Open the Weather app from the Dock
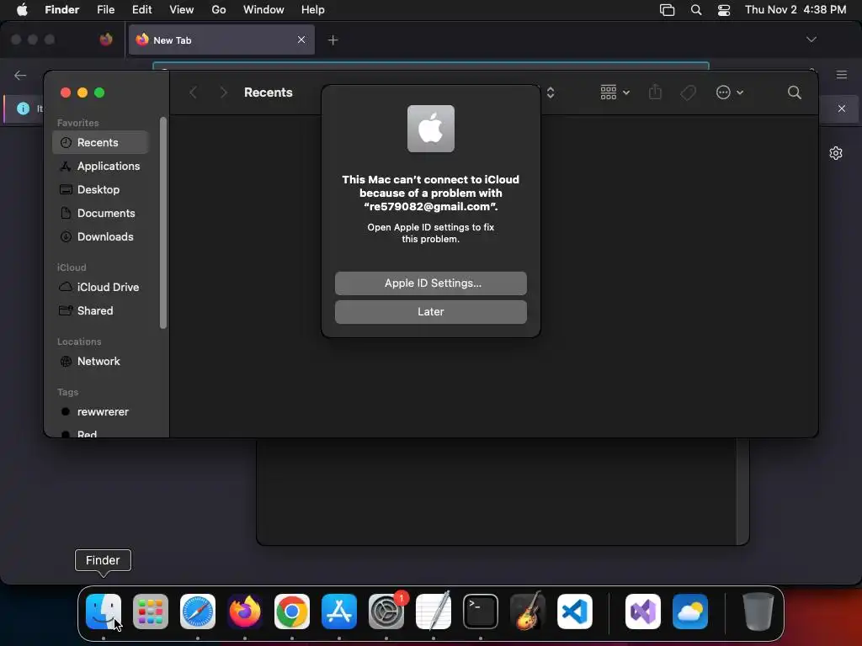The height and width of the screenshot is (646, 862). click(690, 612)
